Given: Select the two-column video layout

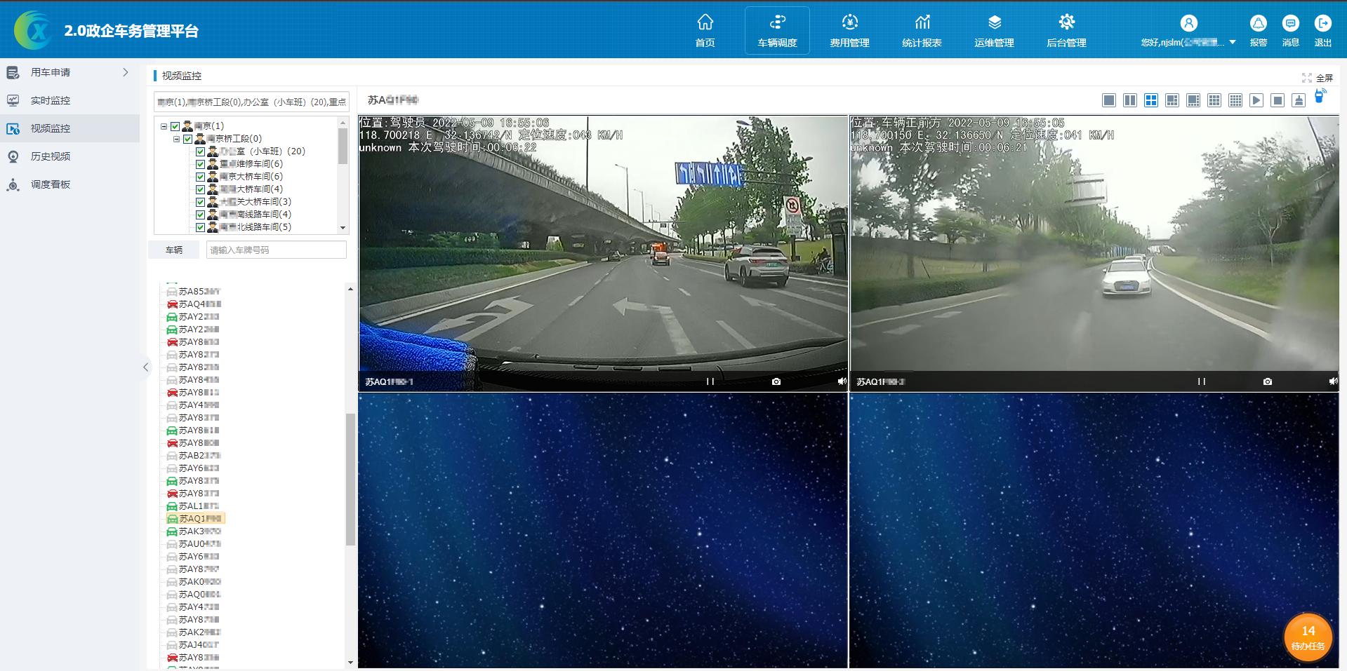Looking at the screenshot, I should (x=1130, y=100).
